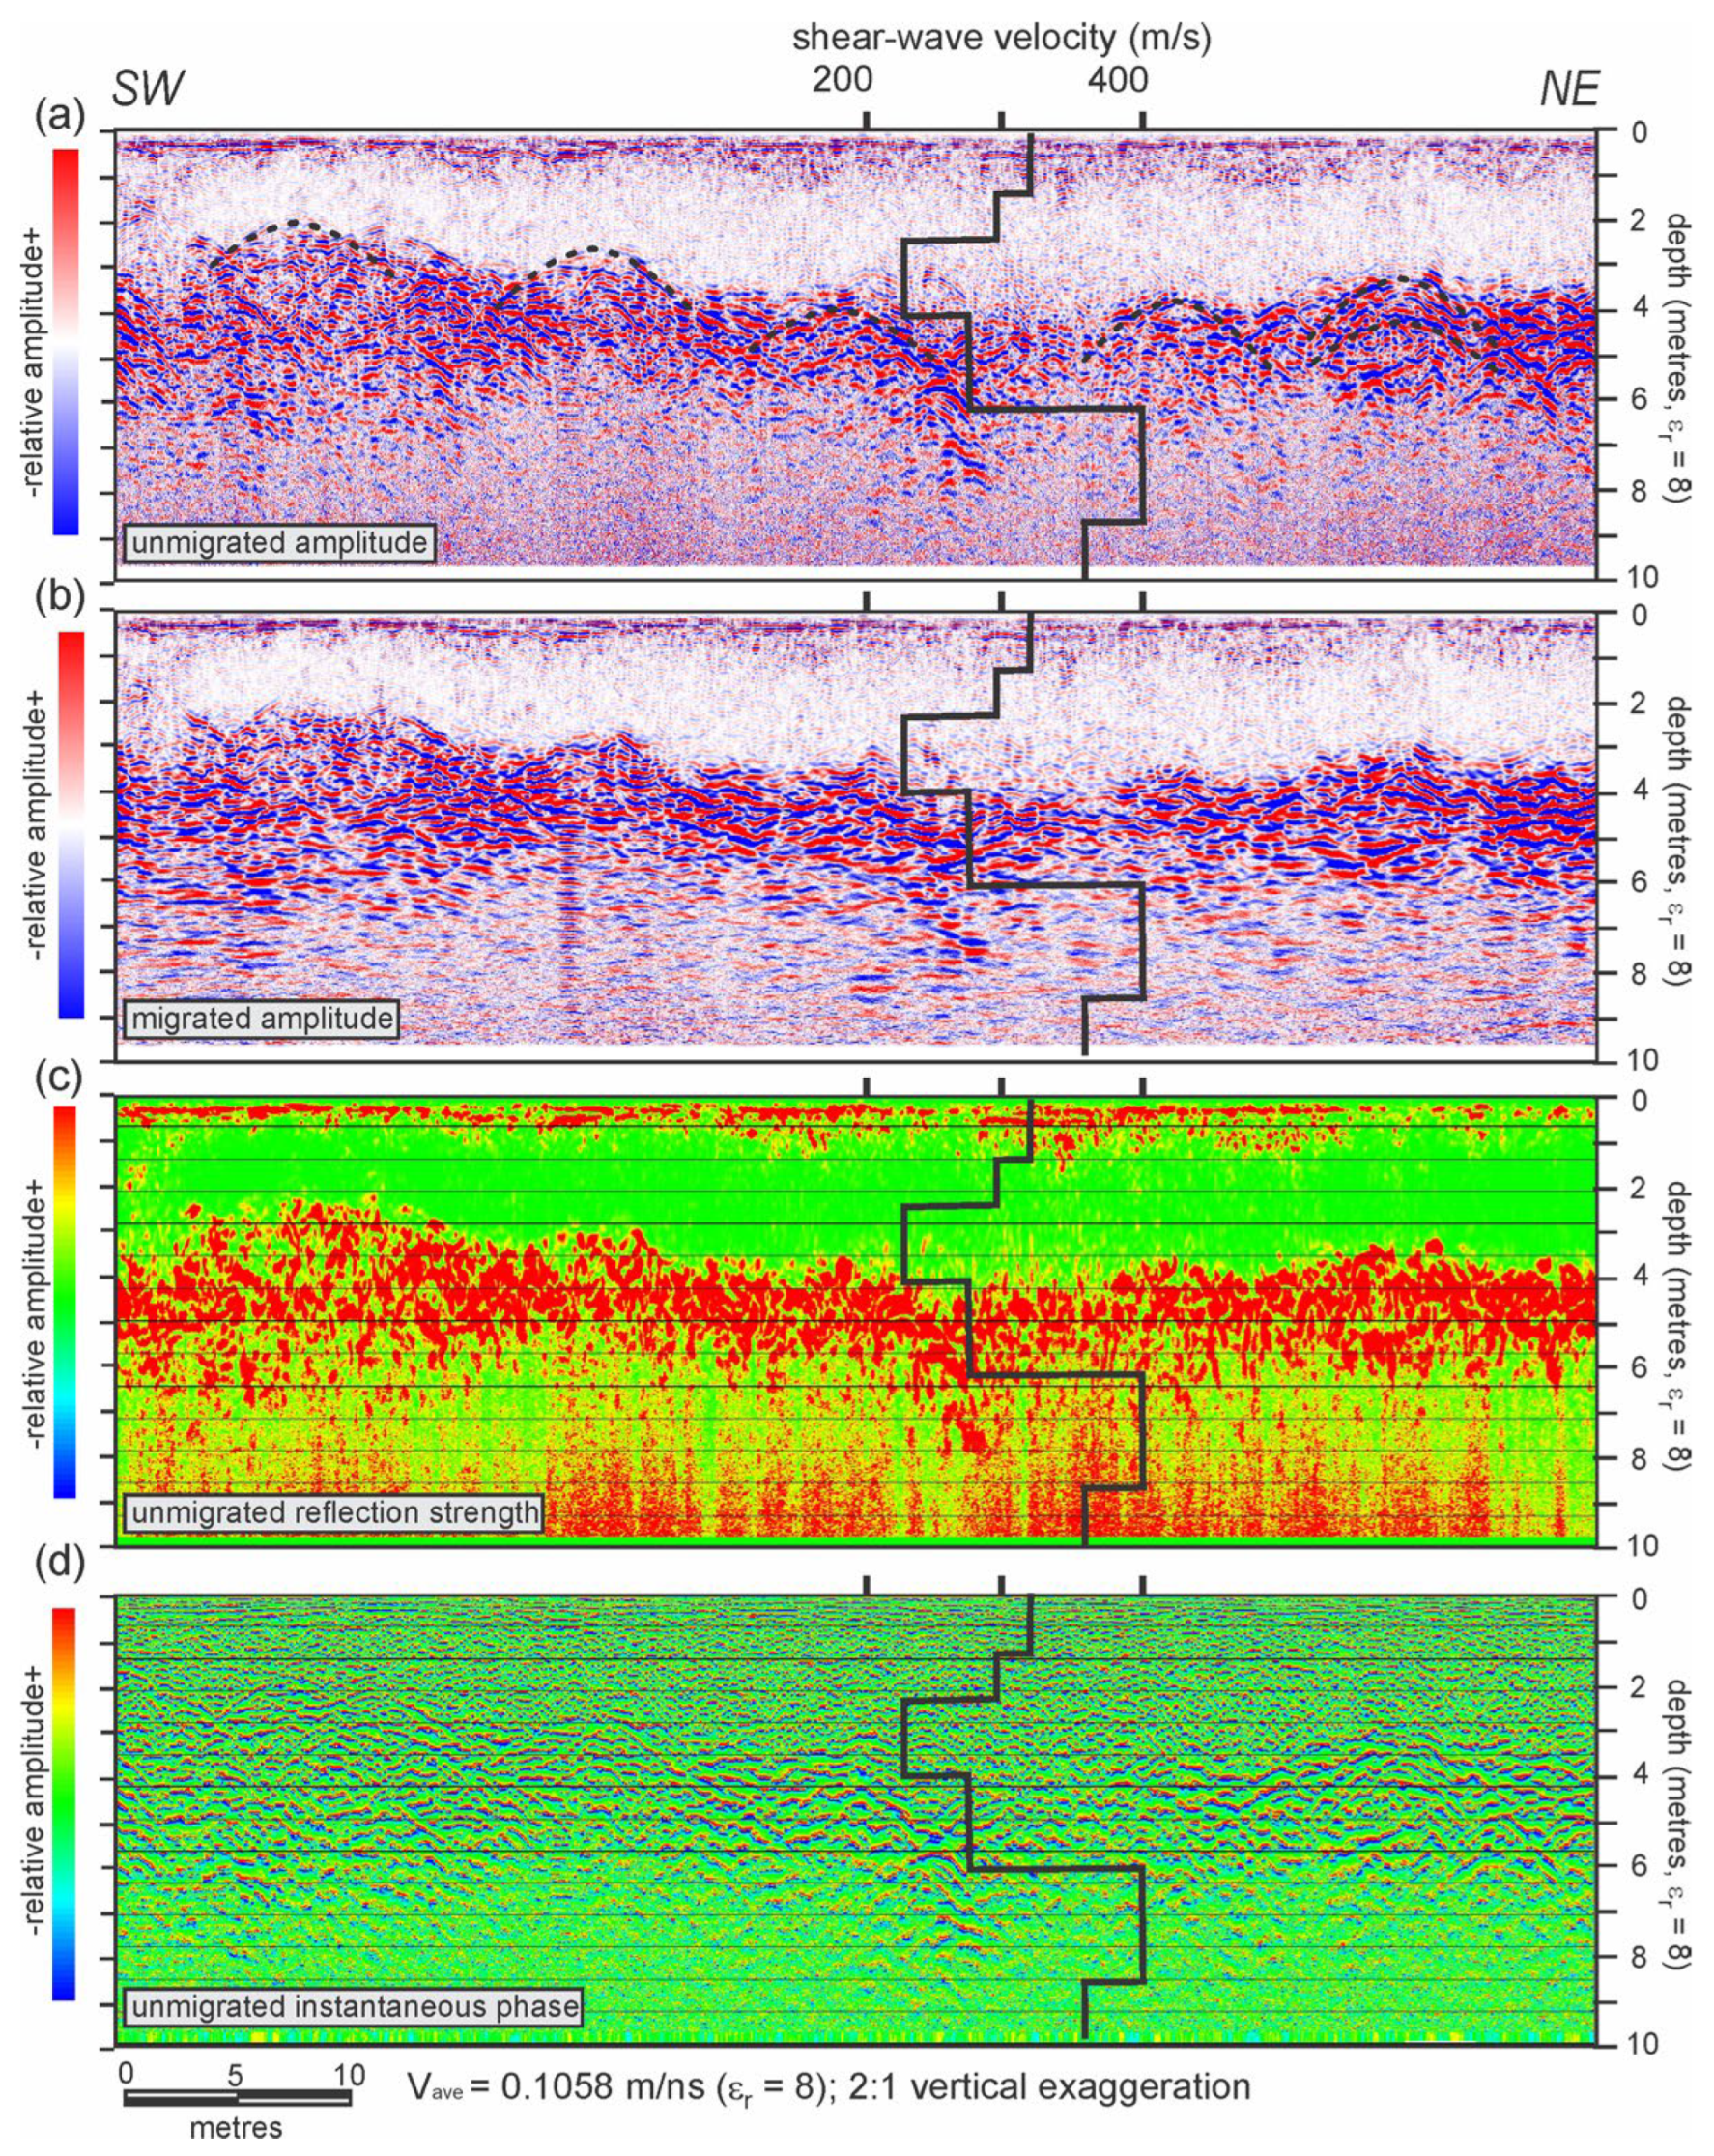Click the 'unmigrated reflection strength' label
The height and width of the screenshot is (2156, 1714).
point(333,1512)
